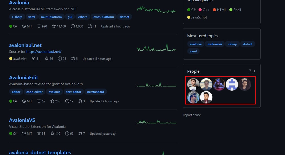Screen dimensions: 285x155
Task: Select multi-platform topic tag
Action: pos(51,17)
